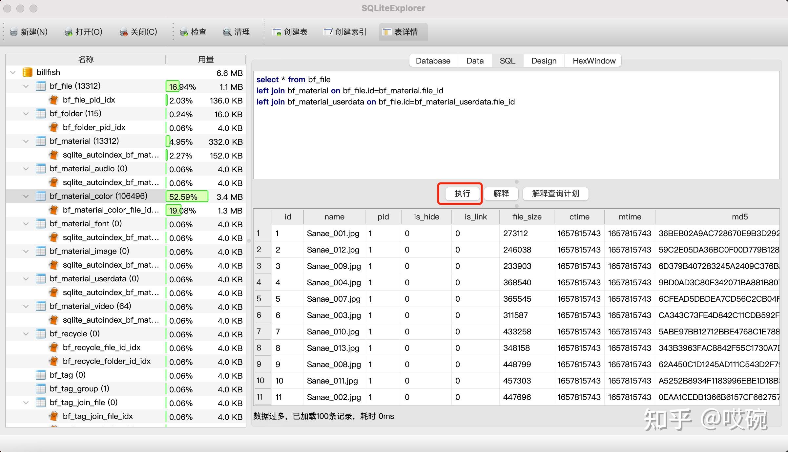Select row 5 Sanae_007.jpg in results
Image resolution: width=788 pixels, height=452 pixels.
(x=333, y=299)
